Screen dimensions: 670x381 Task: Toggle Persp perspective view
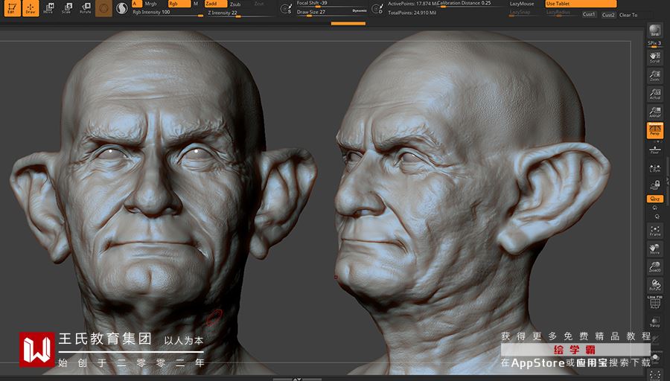tap(654, 130)
